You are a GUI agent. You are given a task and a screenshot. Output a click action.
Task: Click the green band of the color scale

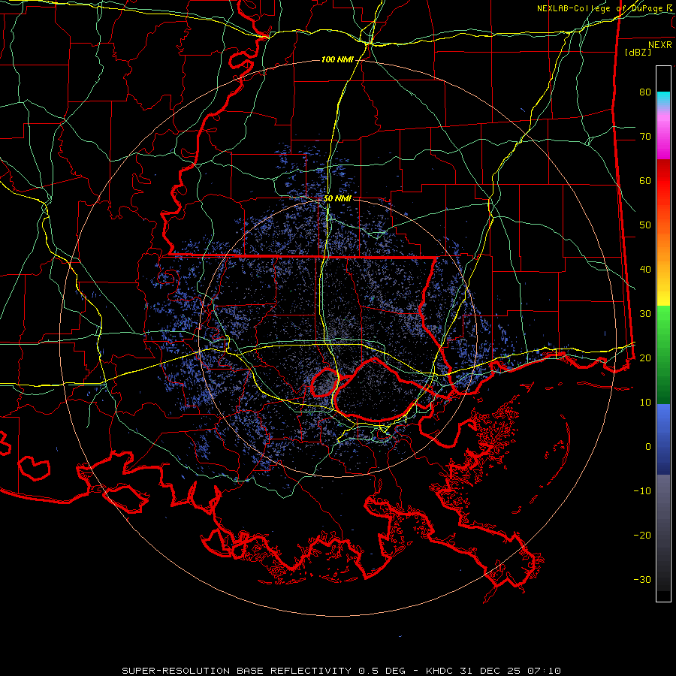pos(663,355)
